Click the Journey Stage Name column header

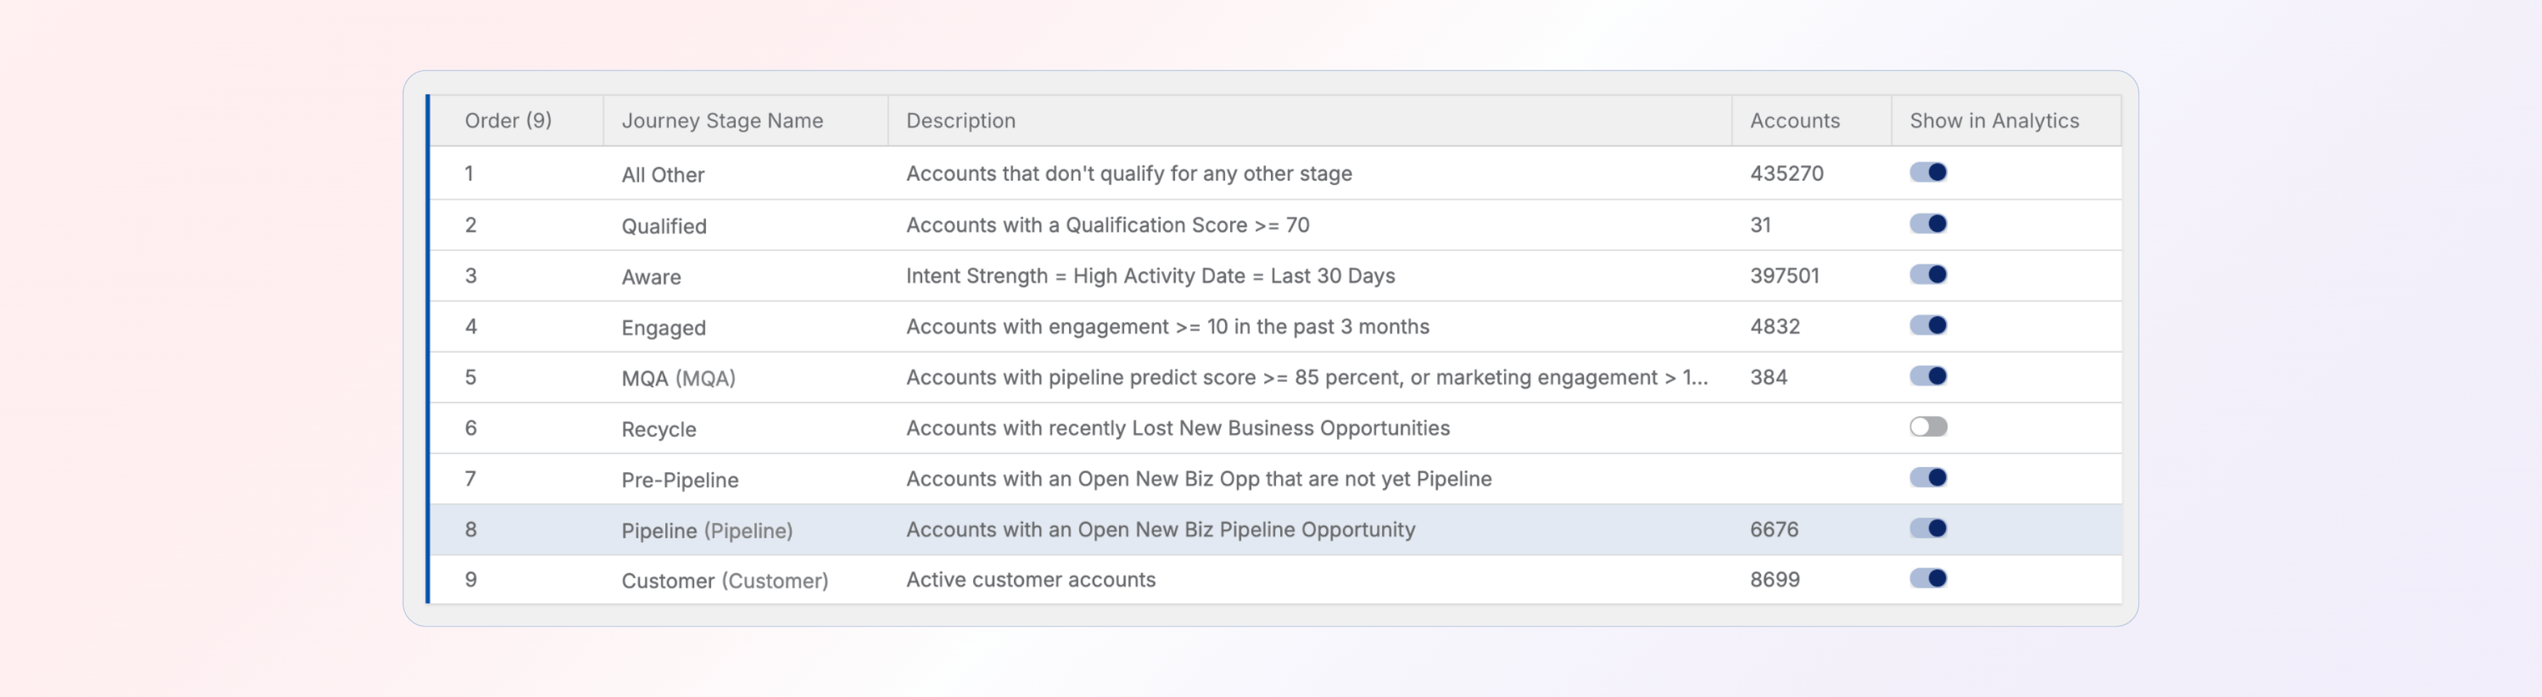722,120
